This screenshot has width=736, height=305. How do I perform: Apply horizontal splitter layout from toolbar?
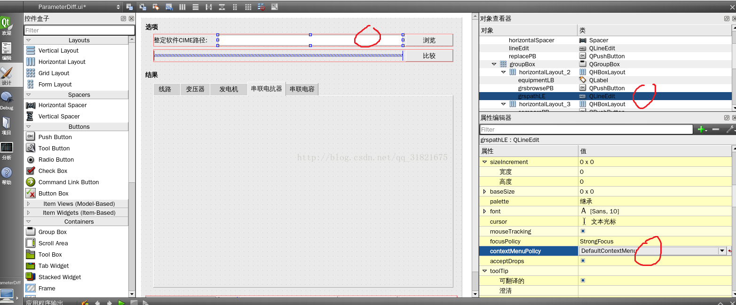(209, 7)
